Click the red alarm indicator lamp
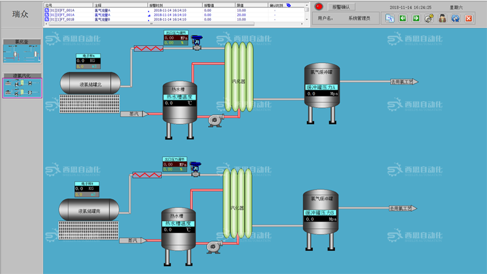 click(x=318, y=7)
